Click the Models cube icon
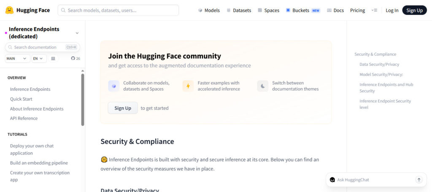 [x=200, y=10]
